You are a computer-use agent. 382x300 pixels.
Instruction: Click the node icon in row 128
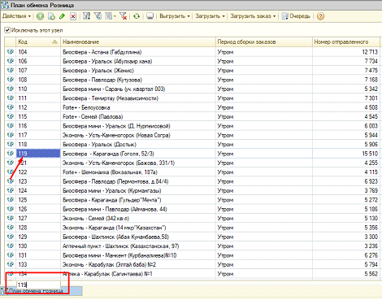[11, 227]
